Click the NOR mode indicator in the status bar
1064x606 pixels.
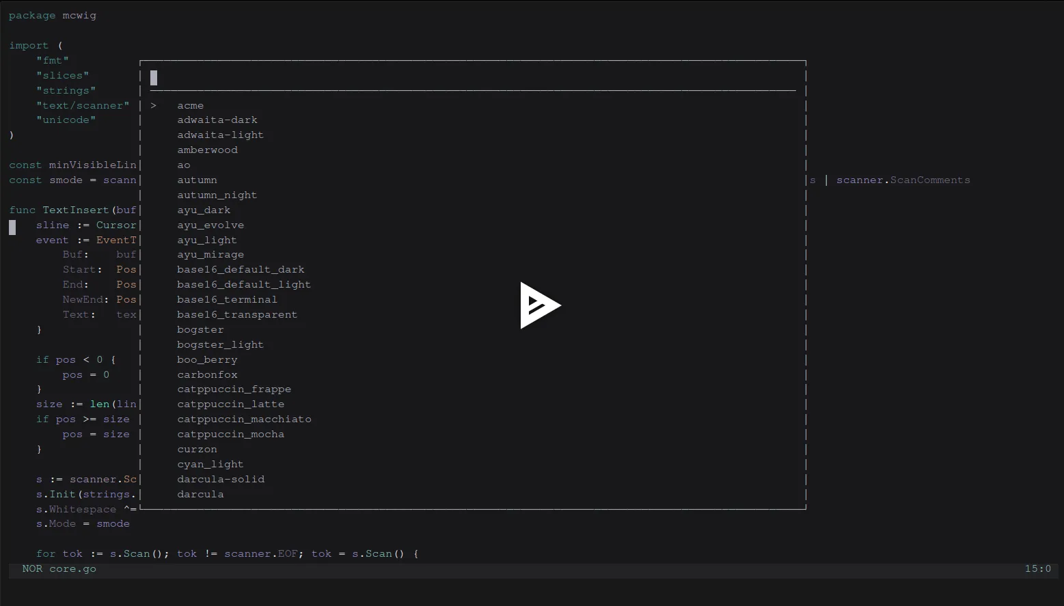tap(31, 568)
